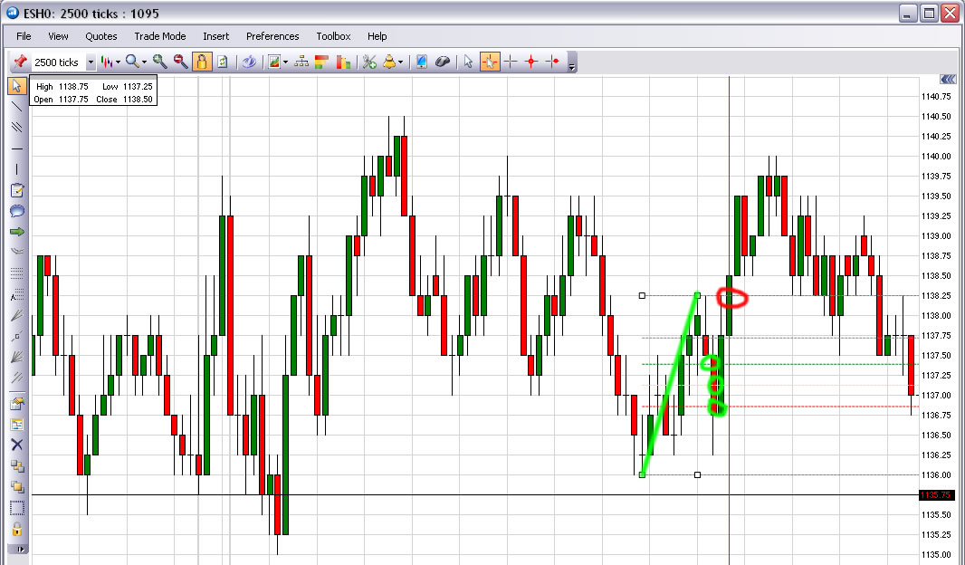
Task: Click the 1135.75 red price marker
Action: click(935, 495)
